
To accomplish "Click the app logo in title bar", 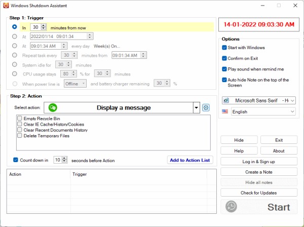I will 6,6.
